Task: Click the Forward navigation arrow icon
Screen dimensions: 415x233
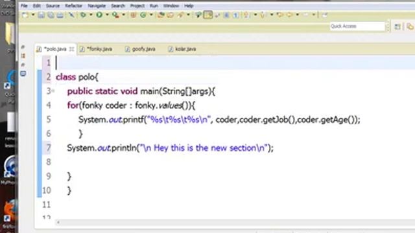Action: coord(305,15)
